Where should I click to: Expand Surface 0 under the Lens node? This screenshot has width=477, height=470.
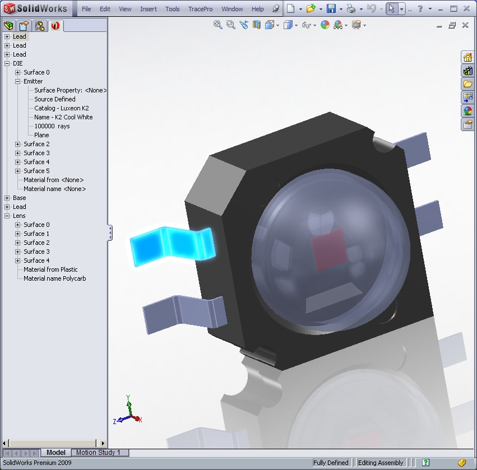[x=17, y=225]
